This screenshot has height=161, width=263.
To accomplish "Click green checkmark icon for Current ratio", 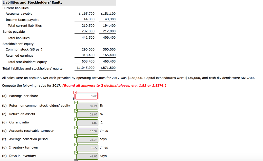I will pyautogui.click(x=76, y=119).
